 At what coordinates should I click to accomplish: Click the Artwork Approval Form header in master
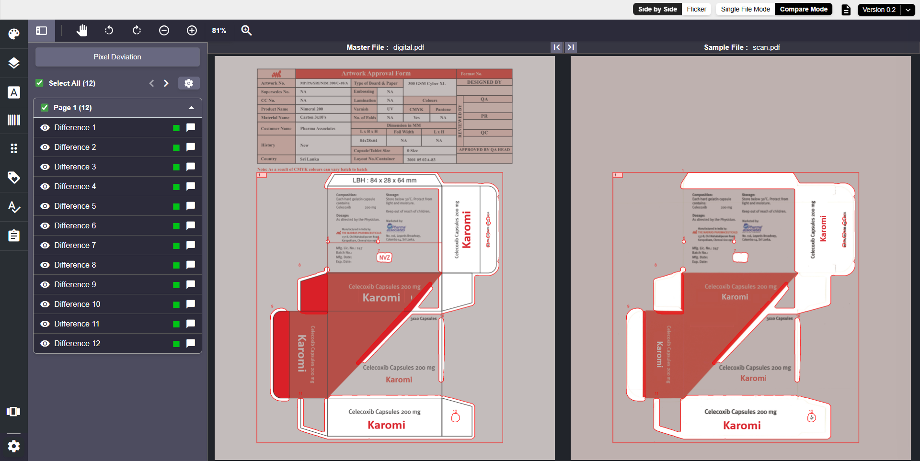coord(376,74)
